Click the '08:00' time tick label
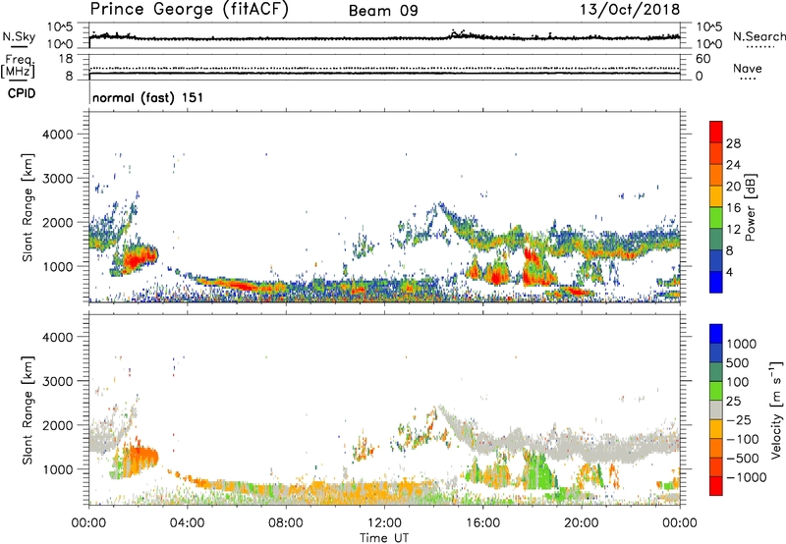 click(x=286, y=523)
